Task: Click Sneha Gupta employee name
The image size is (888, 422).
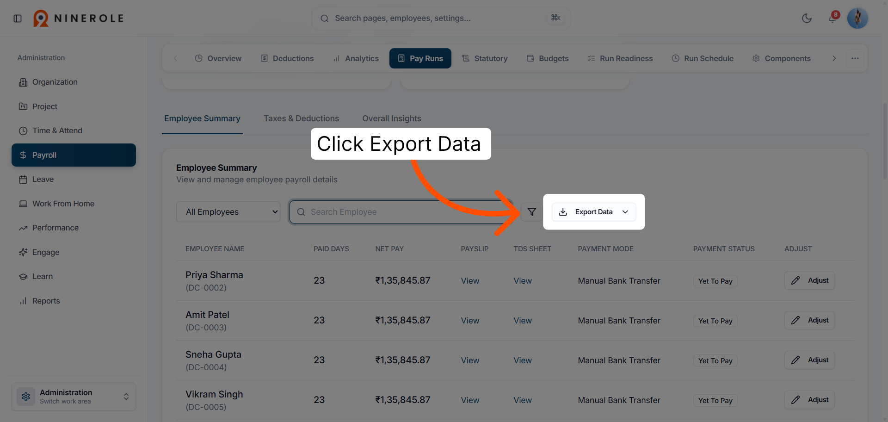Action: click(213, 354)
